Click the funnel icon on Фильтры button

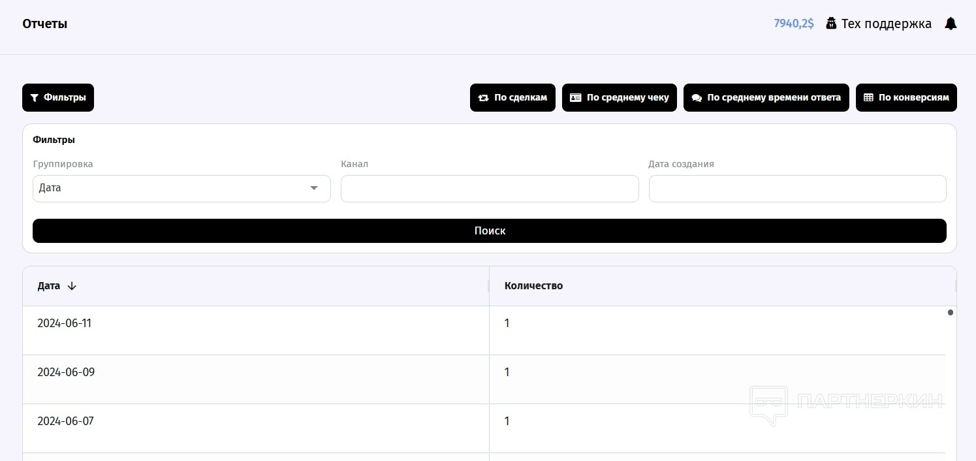35,98
